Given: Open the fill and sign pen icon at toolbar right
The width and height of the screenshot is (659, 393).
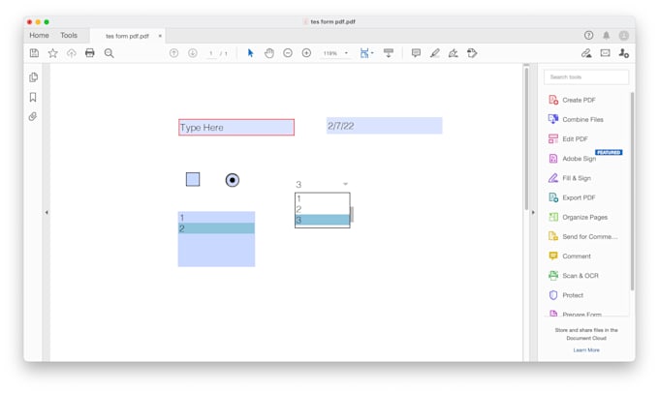Looking at the screenshot, I should pyautogui.click(x=586, y=53).
